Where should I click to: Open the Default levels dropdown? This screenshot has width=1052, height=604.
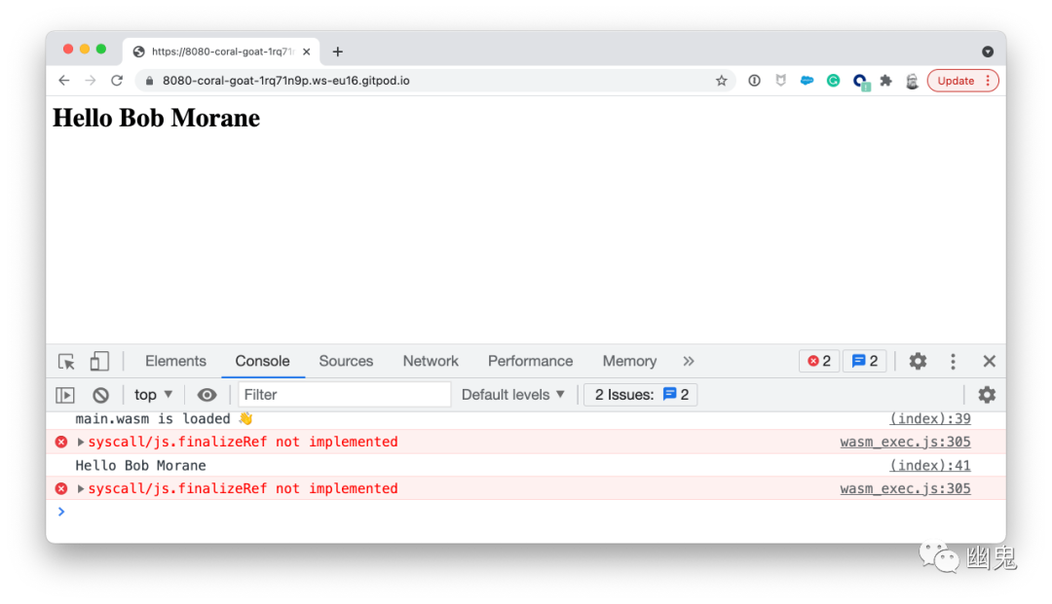(x=512, y=395)
